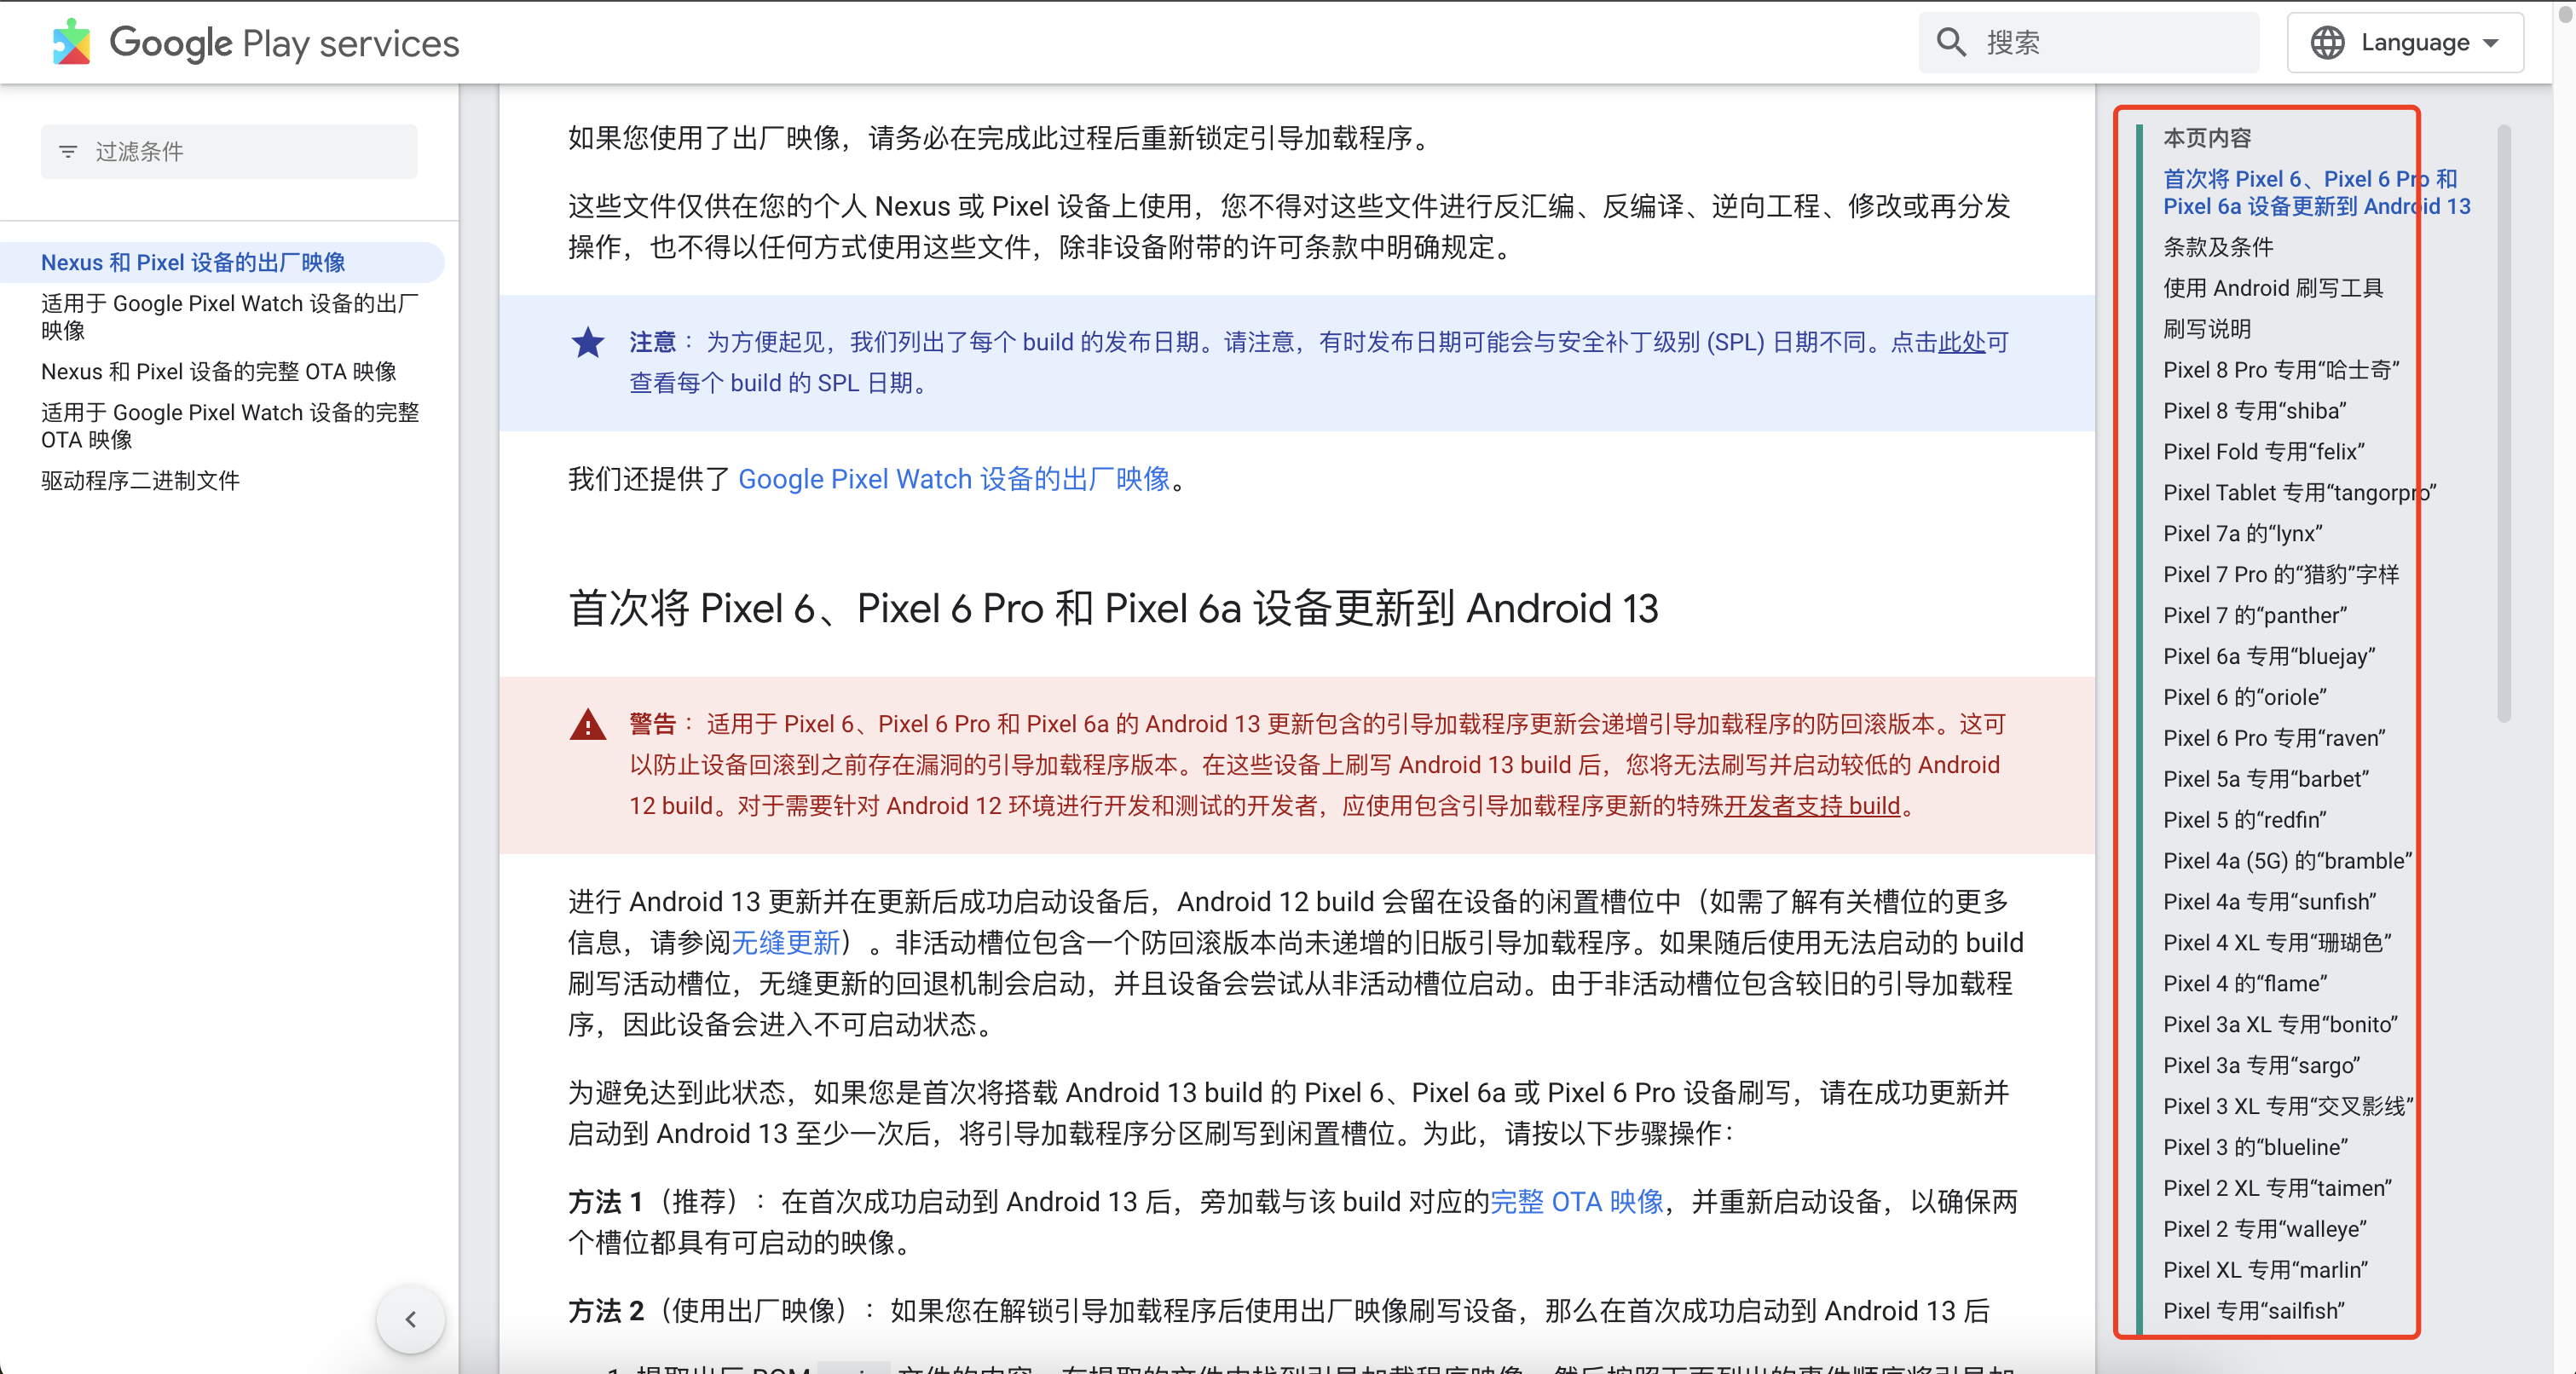Image resolution: width=2576 pixels, height=1374 pixels.
Task: Click the 完整 OTA 映像 link
Action: point(1576,1201)
